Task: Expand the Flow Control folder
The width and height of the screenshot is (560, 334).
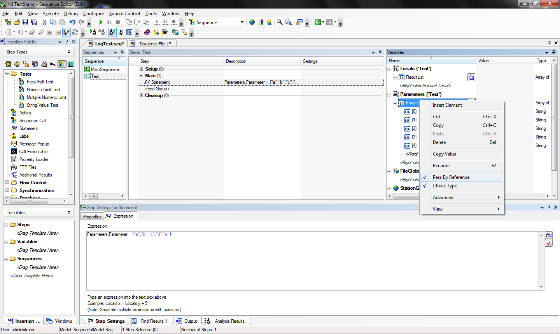Action: pos(7,182)
